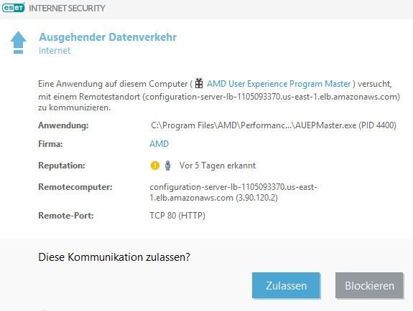The height and width of the screenshot is (311, 413).
Task: Click the Remotecomputer address value with IP
Action: click(233, 192)
